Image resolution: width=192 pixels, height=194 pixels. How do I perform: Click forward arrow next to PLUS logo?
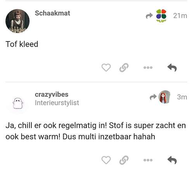click(x=149, y=16)
